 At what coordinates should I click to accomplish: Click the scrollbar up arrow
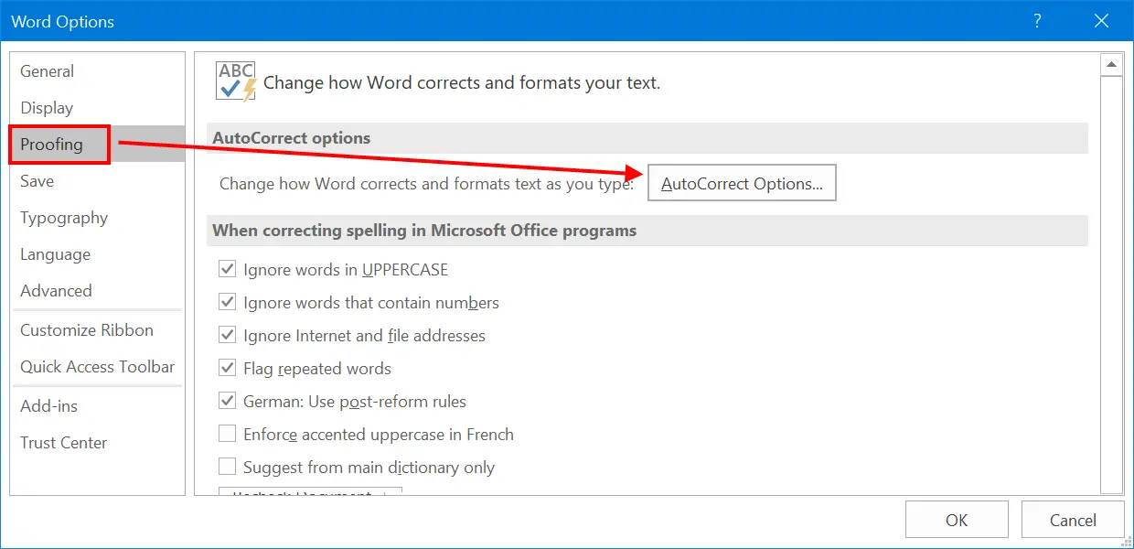(1112, 62)
